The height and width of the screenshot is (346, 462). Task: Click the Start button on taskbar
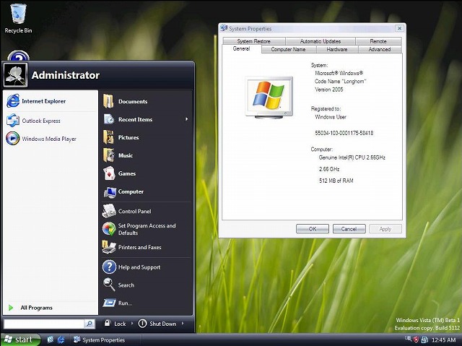pyautogui.click(x=19, y=339)
